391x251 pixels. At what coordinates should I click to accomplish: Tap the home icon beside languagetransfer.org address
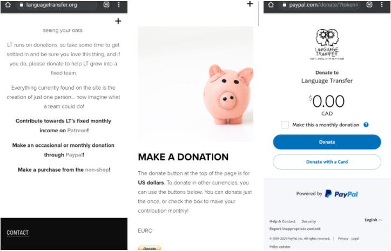(x=8, y=5)
